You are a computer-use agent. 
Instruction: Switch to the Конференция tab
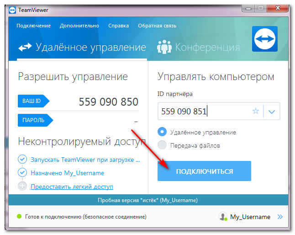tap(198, 47)
